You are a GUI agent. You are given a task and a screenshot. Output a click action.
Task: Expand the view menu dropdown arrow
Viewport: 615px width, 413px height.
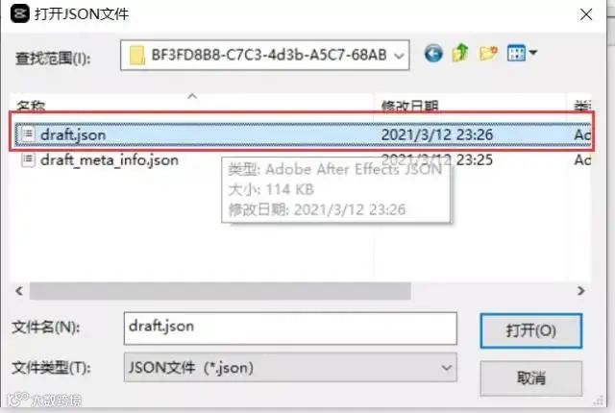click(533, 52)
